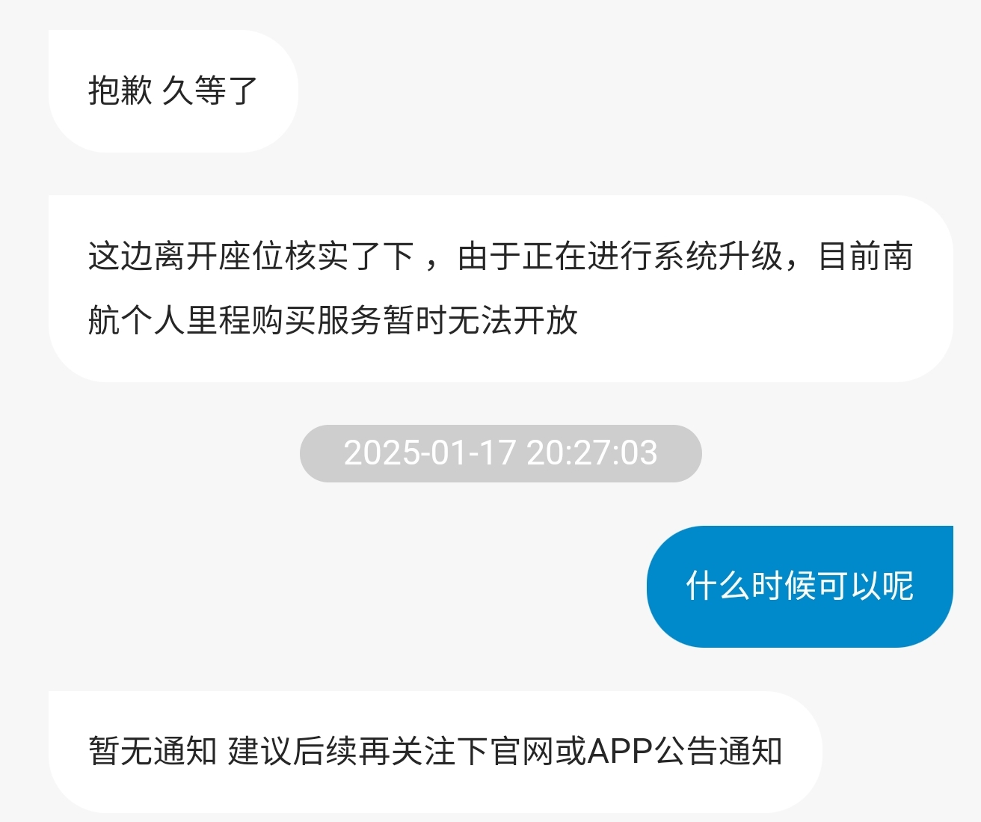Select the "暂无通知" reply message bubble
Screen dimensions: 981x822
(x=435, y=752)
